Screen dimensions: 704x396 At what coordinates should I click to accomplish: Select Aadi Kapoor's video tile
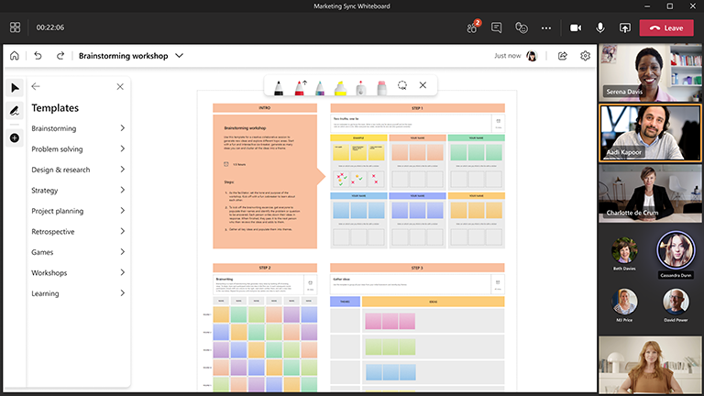650,132
